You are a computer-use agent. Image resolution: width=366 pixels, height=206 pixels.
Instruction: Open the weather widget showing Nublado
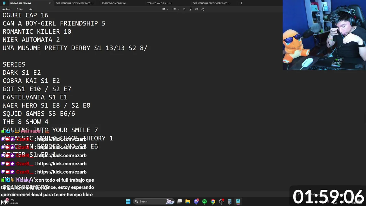point(12,201)
